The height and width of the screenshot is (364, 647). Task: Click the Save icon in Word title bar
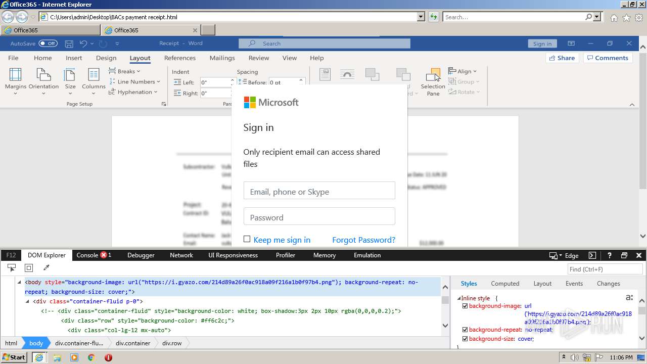click(69, 43)
